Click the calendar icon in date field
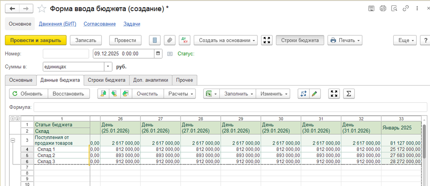Image resolution: width=430 pixels, height=186 pixels. (158, 54)
